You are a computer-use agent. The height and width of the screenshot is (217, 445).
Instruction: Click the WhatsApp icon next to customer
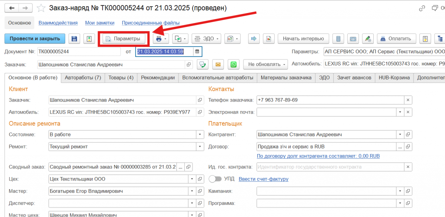[234, 65]
